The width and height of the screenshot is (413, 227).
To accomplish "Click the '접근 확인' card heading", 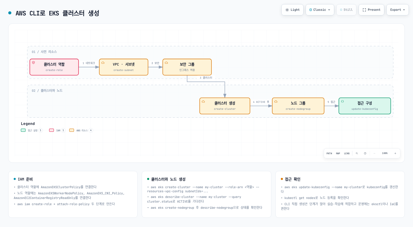I will coord(293,179).
